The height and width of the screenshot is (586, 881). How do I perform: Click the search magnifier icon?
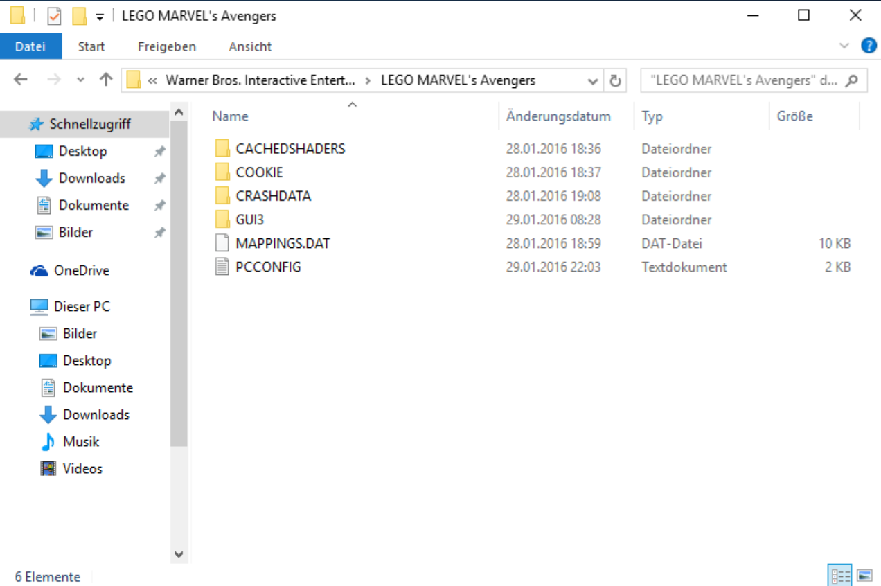[x=853, y=80]
